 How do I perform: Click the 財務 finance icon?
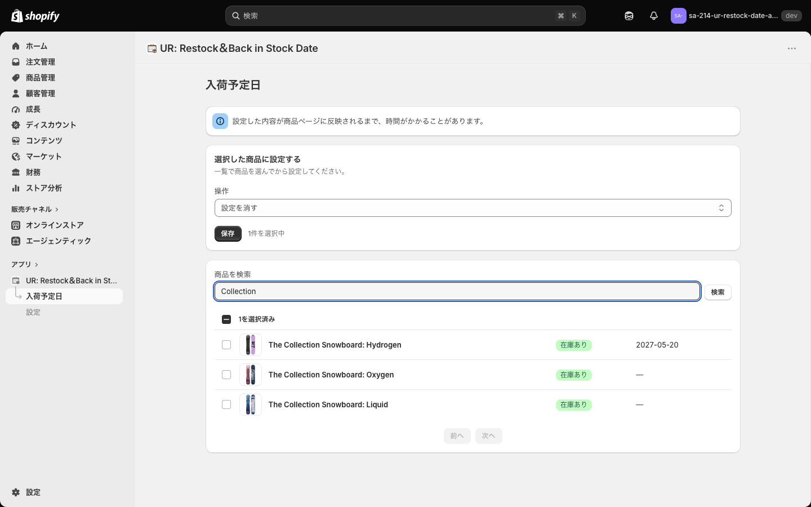pos(16,172)
